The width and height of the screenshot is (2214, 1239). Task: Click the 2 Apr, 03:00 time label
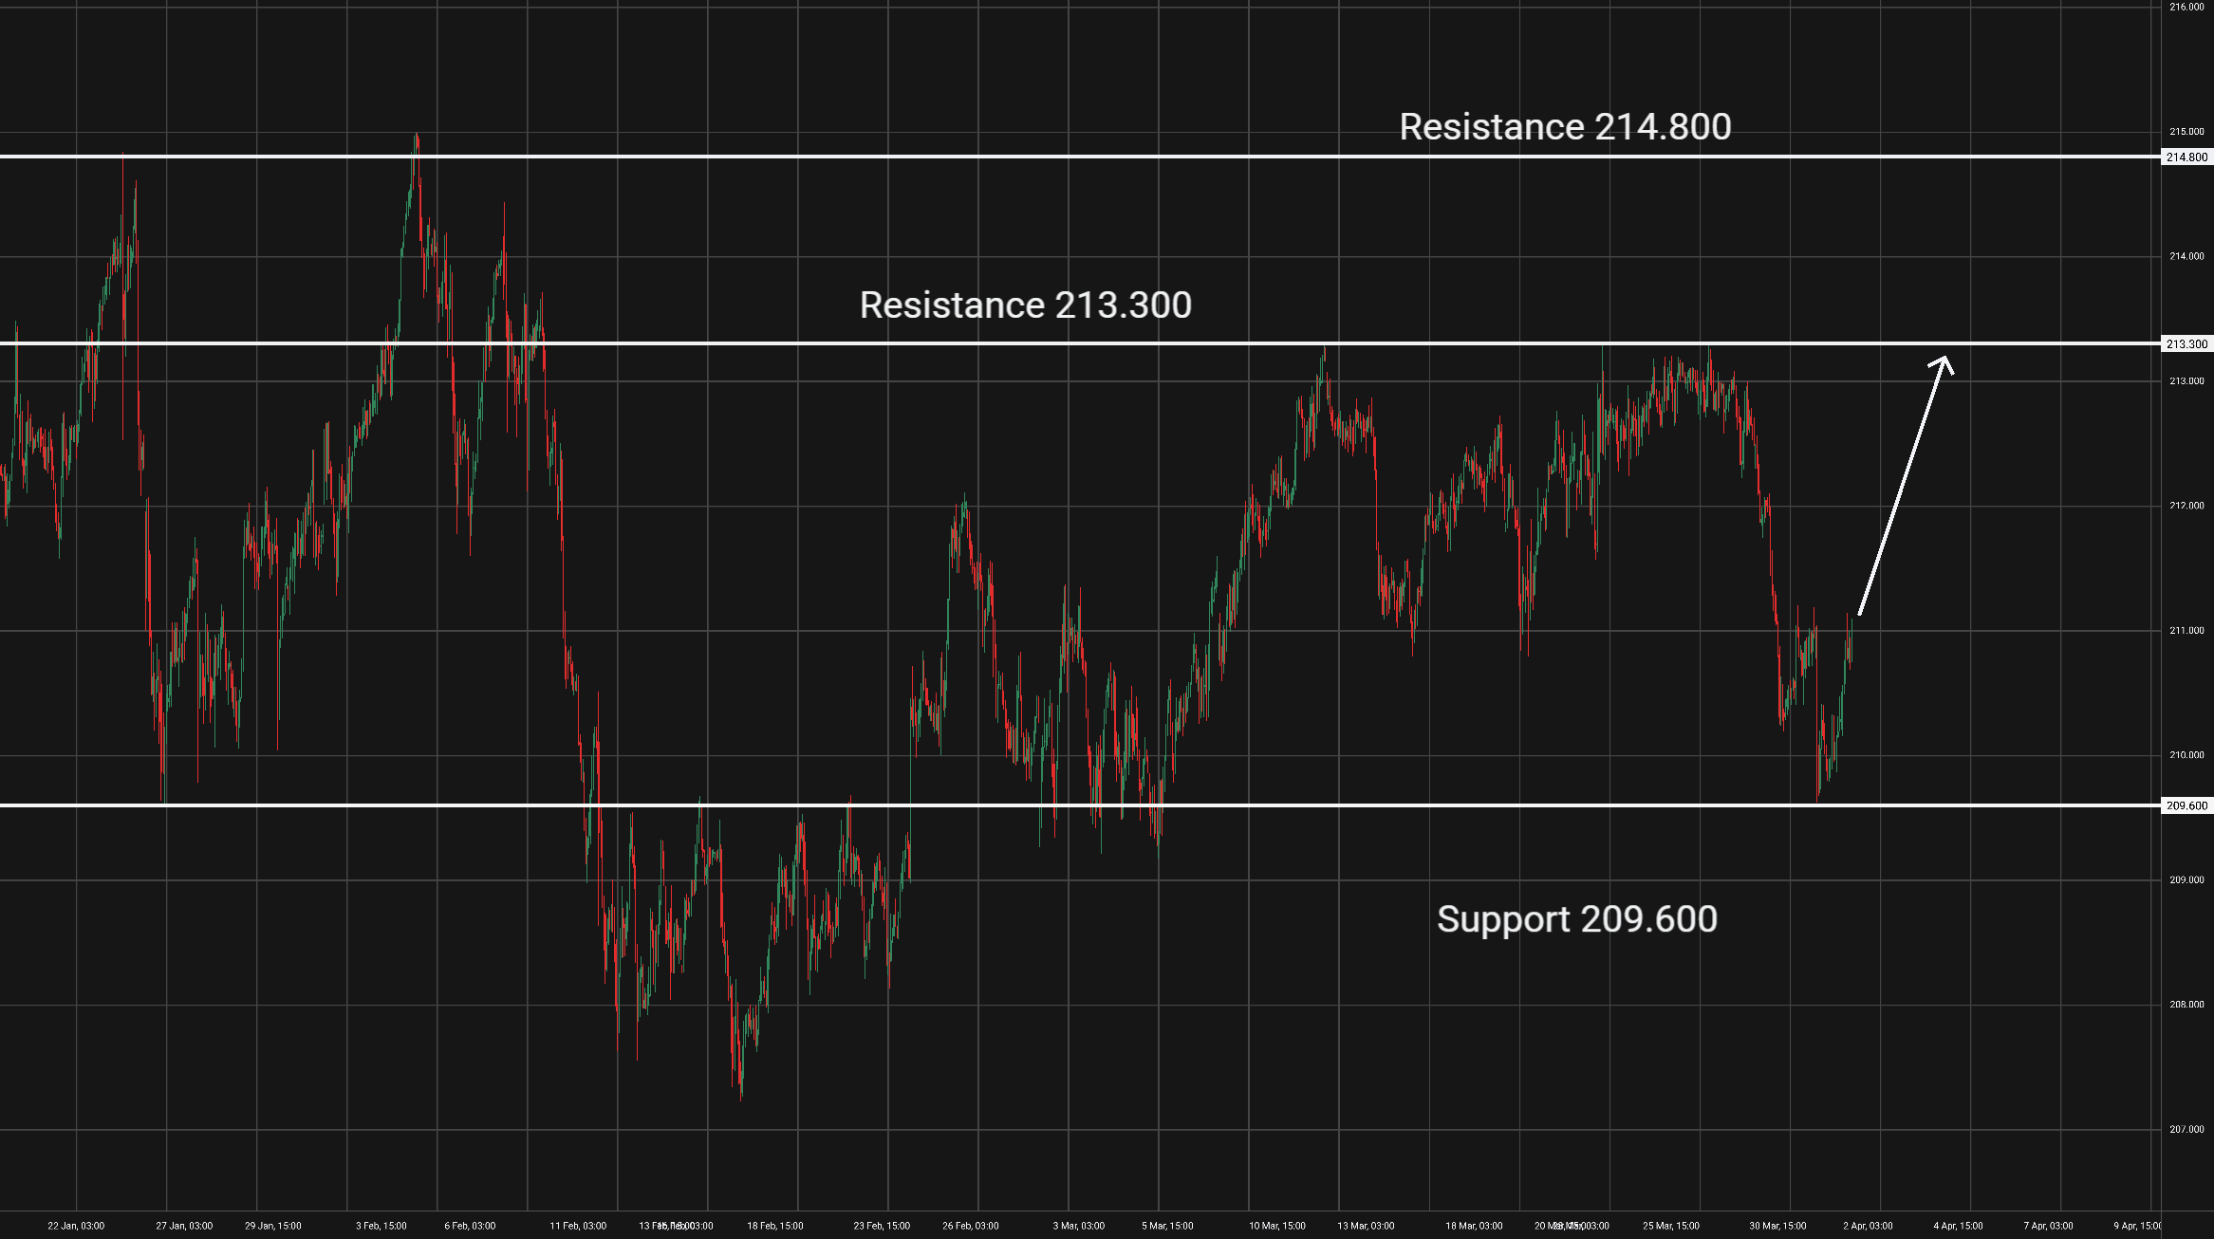coord(1868,1226)
